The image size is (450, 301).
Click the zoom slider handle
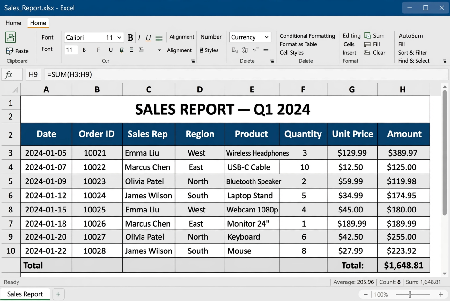coord(410,295)
